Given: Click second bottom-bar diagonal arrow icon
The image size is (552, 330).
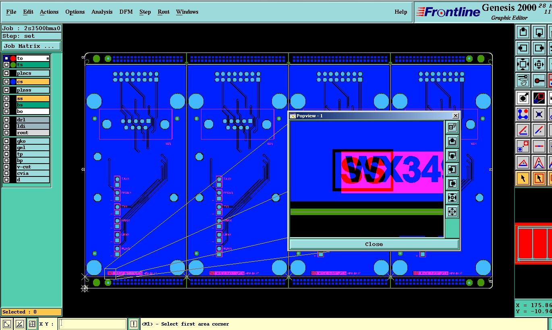Looking at the screenshot, I should coord(20,324).
